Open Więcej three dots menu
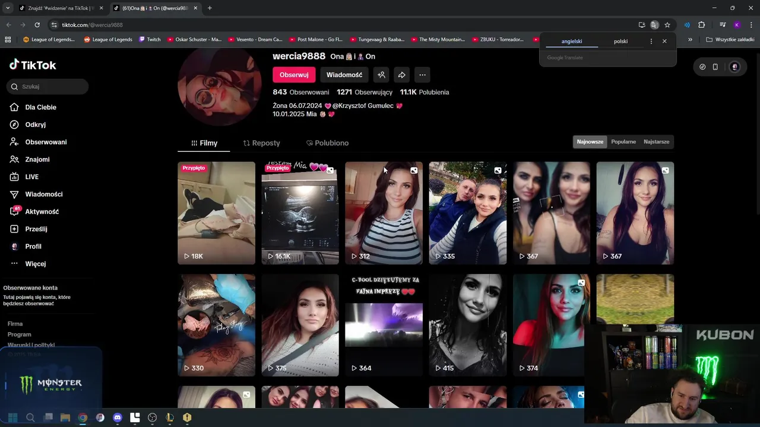Image resolution: width=760 pixels, height=427 pixels. (x=14, y=263)
